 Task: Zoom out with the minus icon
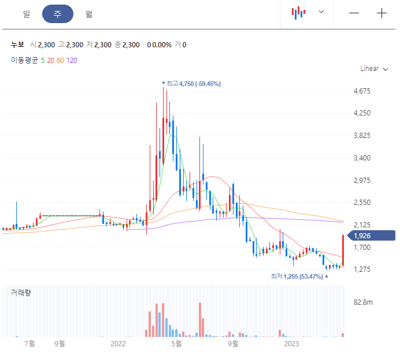[354, 13]
